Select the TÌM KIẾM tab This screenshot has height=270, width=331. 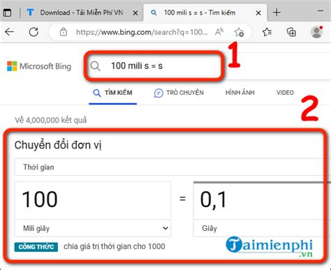(x=112, y=93)
